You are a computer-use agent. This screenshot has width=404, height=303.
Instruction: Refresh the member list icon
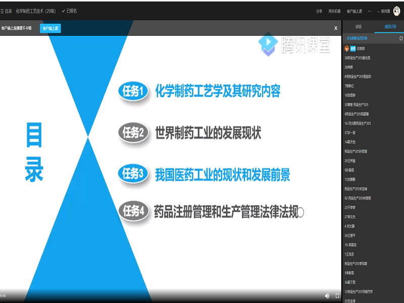point(400,38)
